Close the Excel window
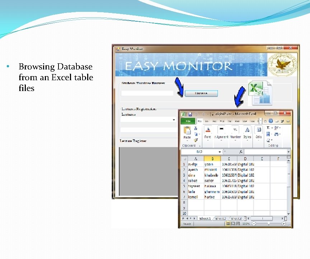Image resolution: width=310 pixels, height=259 pixels. [285, 113]
